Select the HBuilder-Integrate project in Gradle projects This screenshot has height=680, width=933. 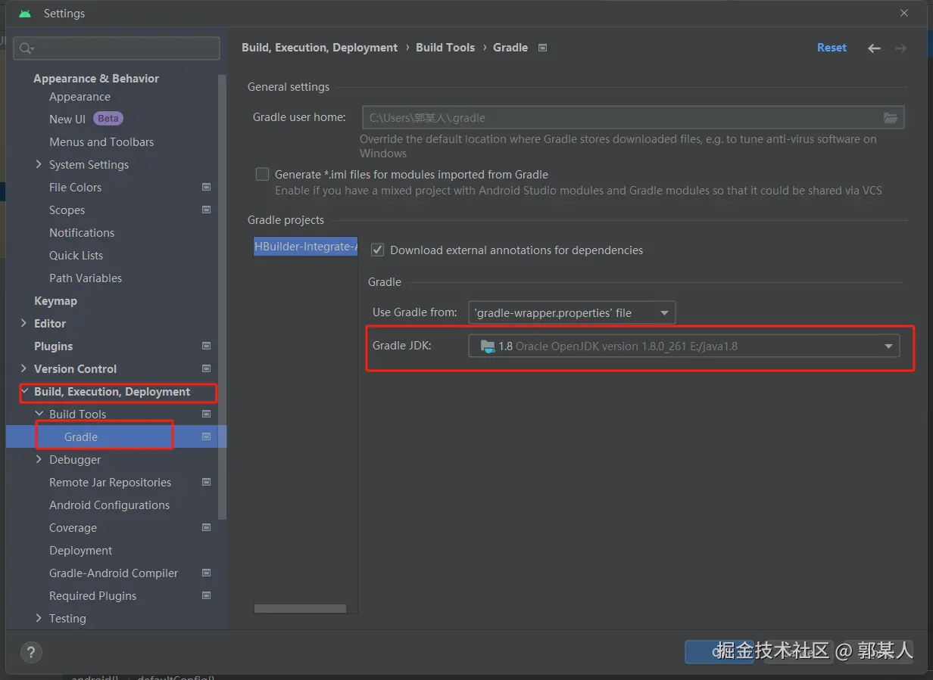(x=306, y=247)
